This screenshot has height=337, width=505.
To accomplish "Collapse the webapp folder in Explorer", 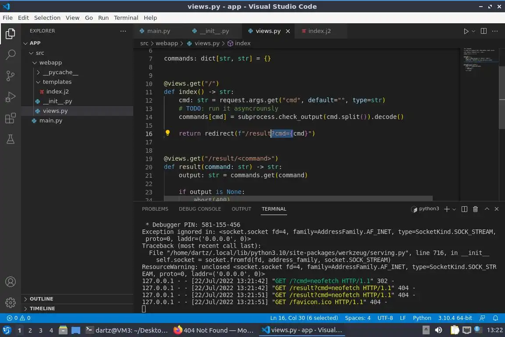I will (77, 63).
